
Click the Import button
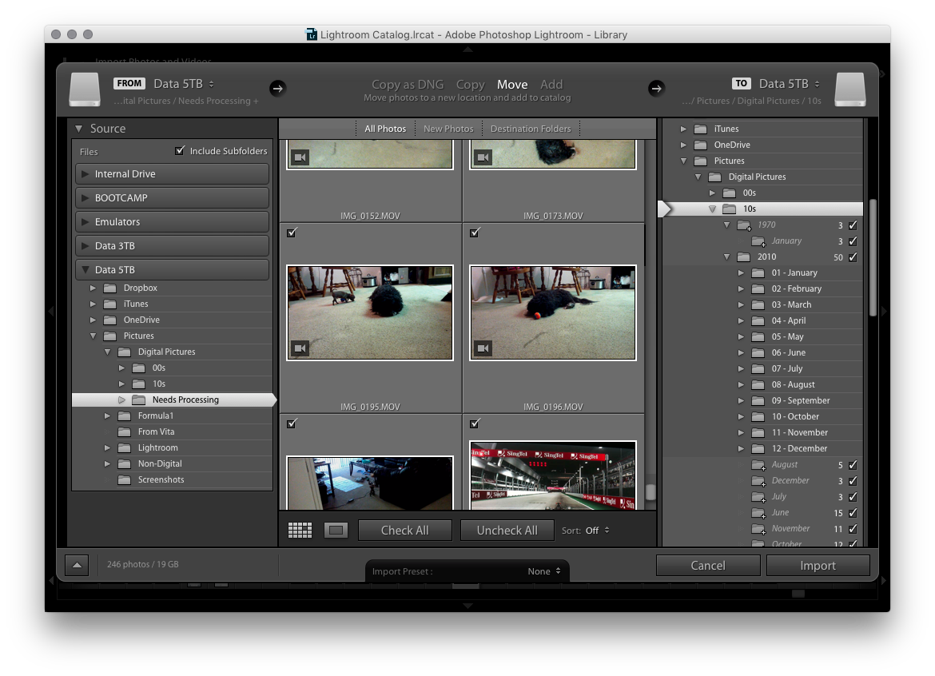tap(818, 565)
